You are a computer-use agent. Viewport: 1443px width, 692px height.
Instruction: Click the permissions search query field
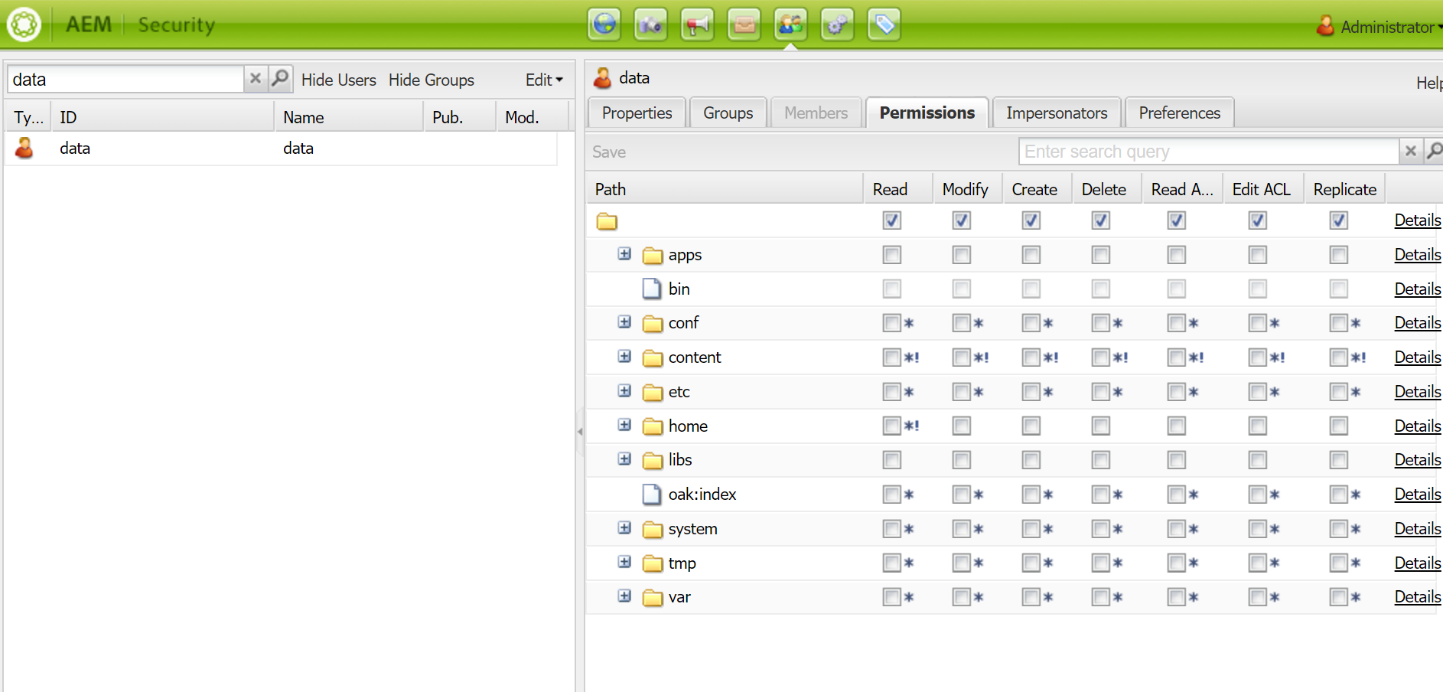tap(1209, 152)
